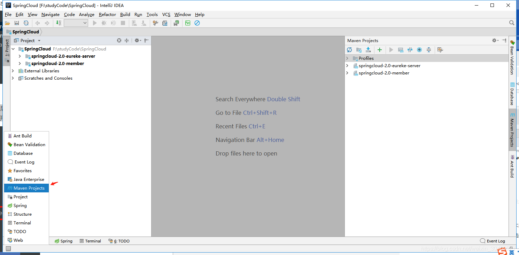Viewport: 519px width, 255px height.
Task: Select Ant Build in popup list
Action: (x=26, y=136)
